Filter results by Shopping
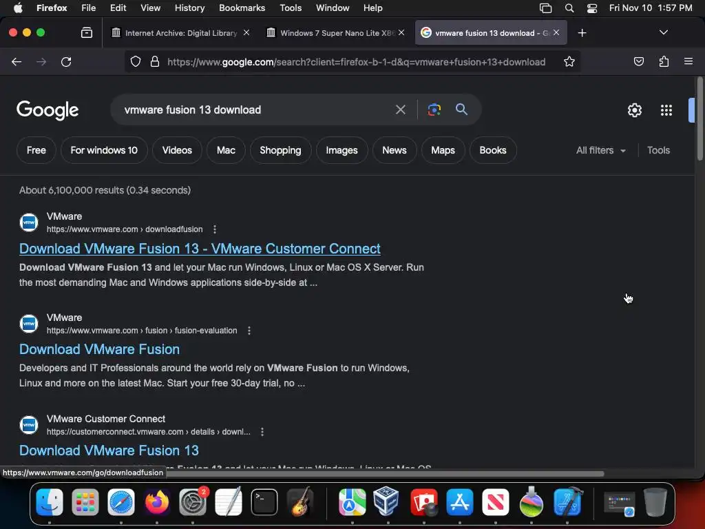 (x=281, y=150)
